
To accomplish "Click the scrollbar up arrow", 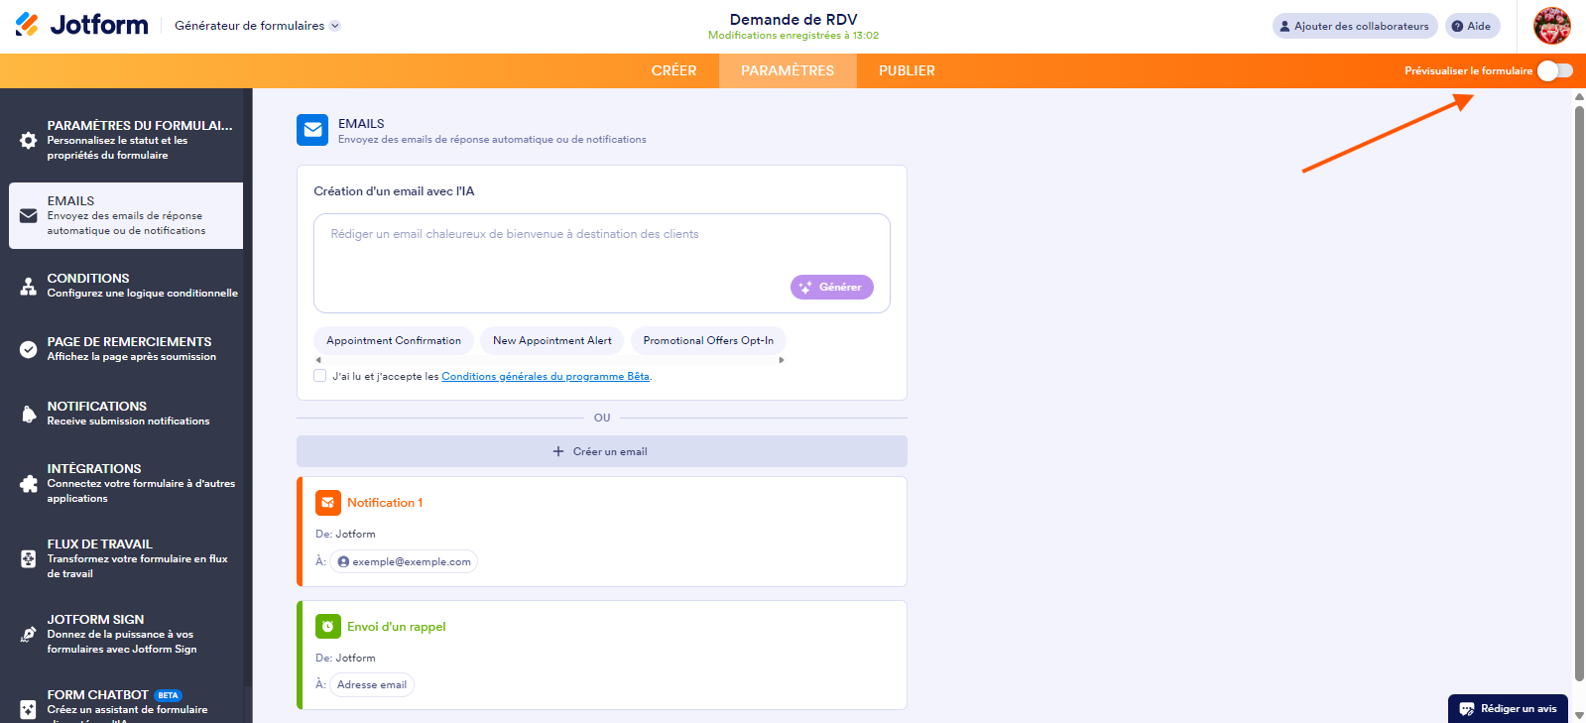I will point(1579,96).
